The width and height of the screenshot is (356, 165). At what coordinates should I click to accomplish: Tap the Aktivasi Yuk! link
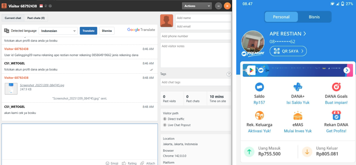coord(259,131)
